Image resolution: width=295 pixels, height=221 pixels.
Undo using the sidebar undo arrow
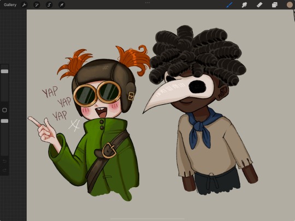[x=4, y=161]
